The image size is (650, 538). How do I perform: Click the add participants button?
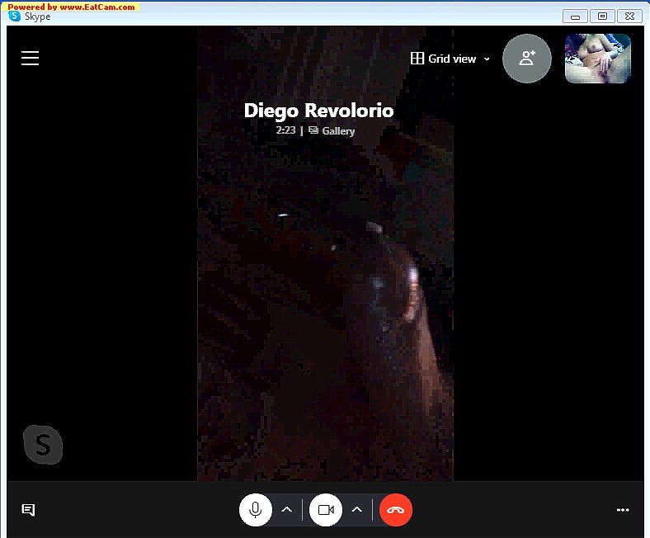click(x=527, y=59)
